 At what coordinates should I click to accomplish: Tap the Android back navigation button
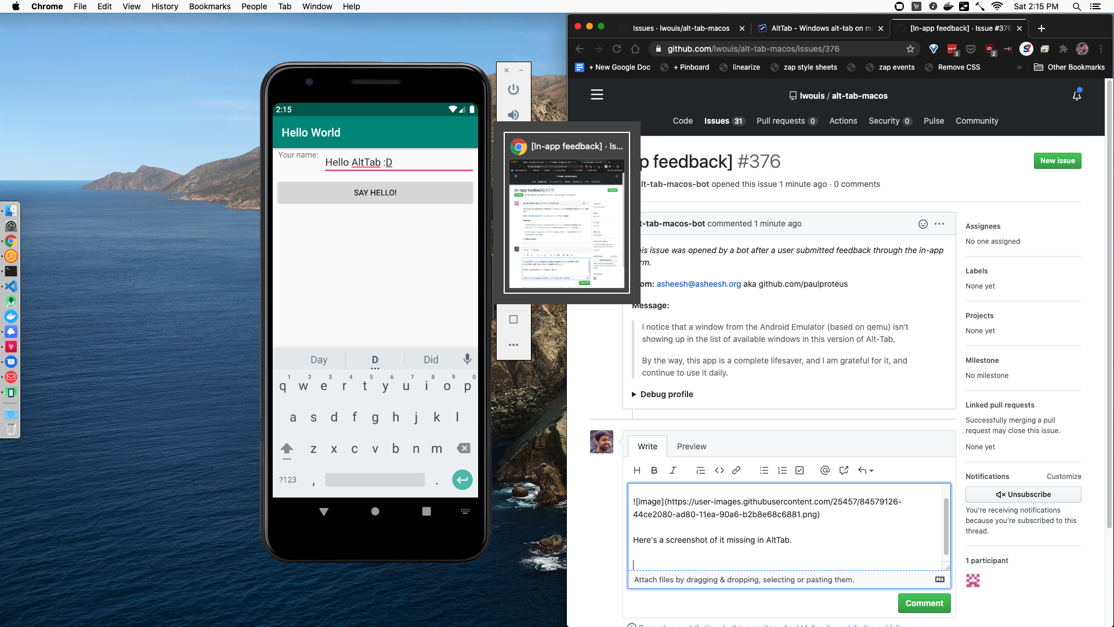point(324,511)
